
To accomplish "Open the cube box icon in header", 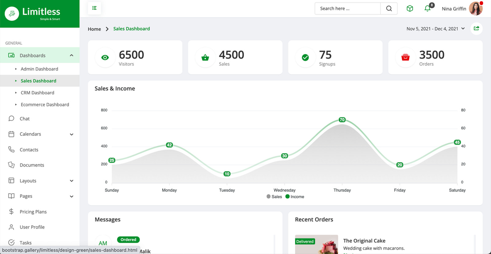I will pyautogui.click(x=410, y=9).
